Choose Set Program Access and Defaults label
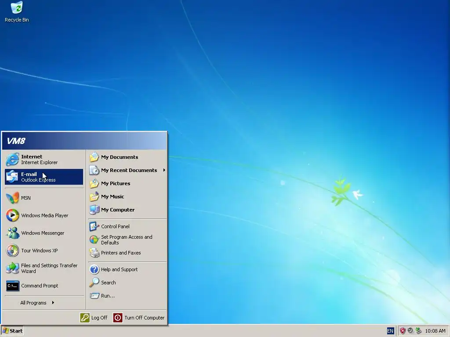 (127, 240)
